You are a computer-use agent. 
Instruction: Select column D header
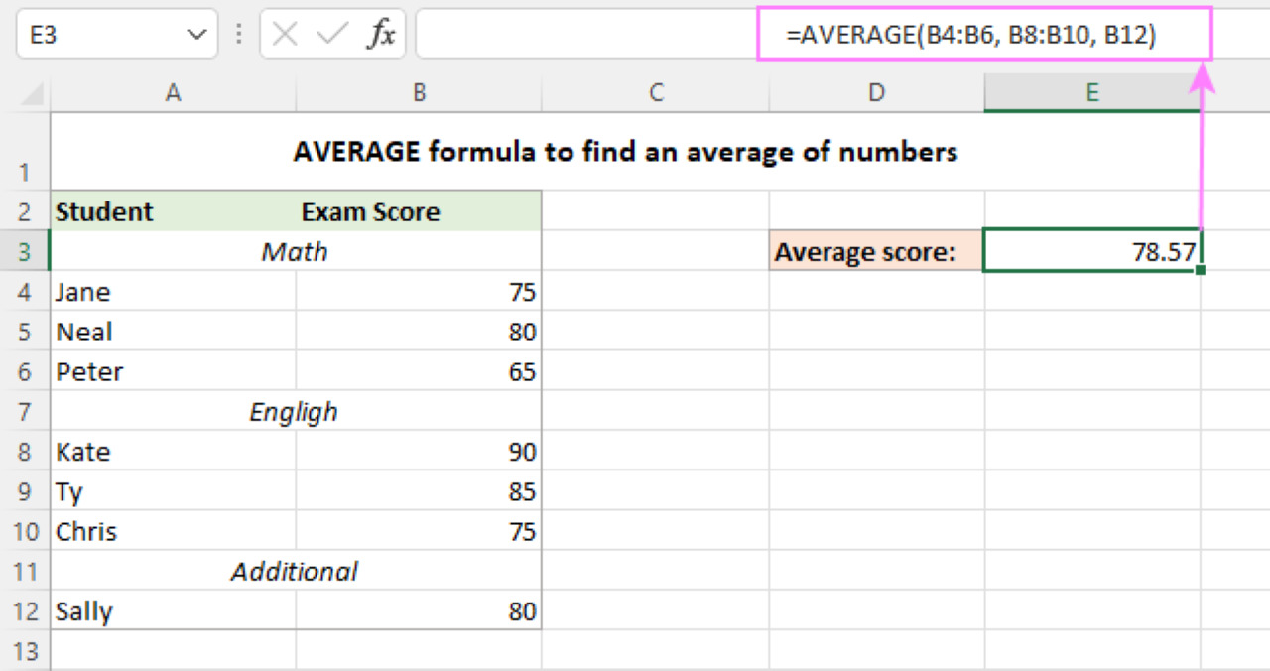tap(876, 93)
